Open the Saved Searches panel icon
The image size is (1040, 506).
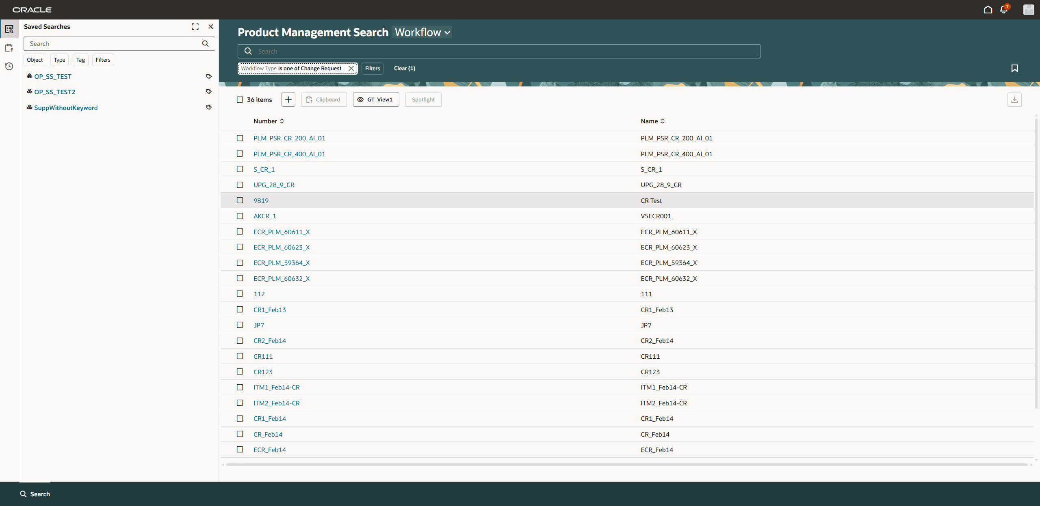[9, 29]
